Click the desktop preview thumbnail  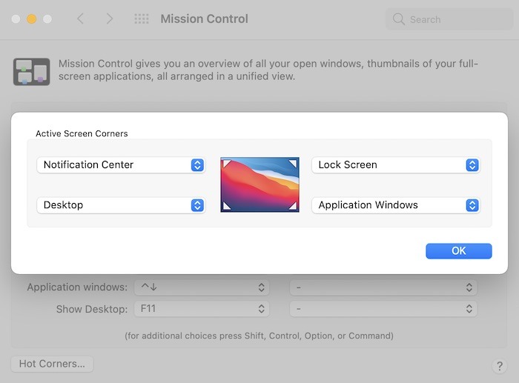pyautogui.click(x=259, y=184)
